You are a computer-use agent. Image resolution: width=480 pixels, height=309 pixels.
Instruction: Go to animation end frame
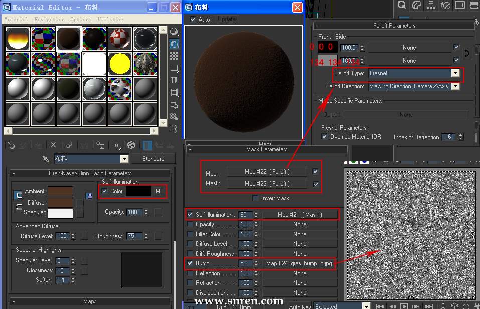(x=428, y=306)
